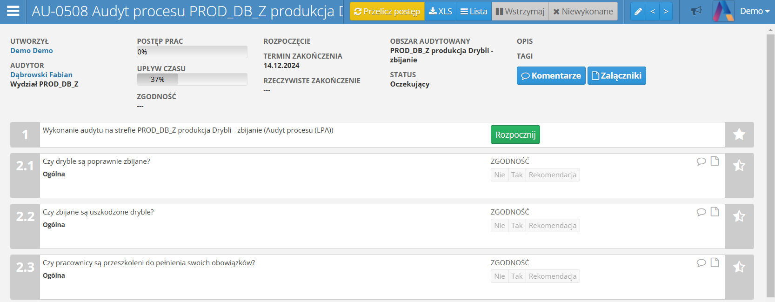Open the megaphone announcements icon
Viewport: 775px width, 302px height.
[x=696, y=11]
